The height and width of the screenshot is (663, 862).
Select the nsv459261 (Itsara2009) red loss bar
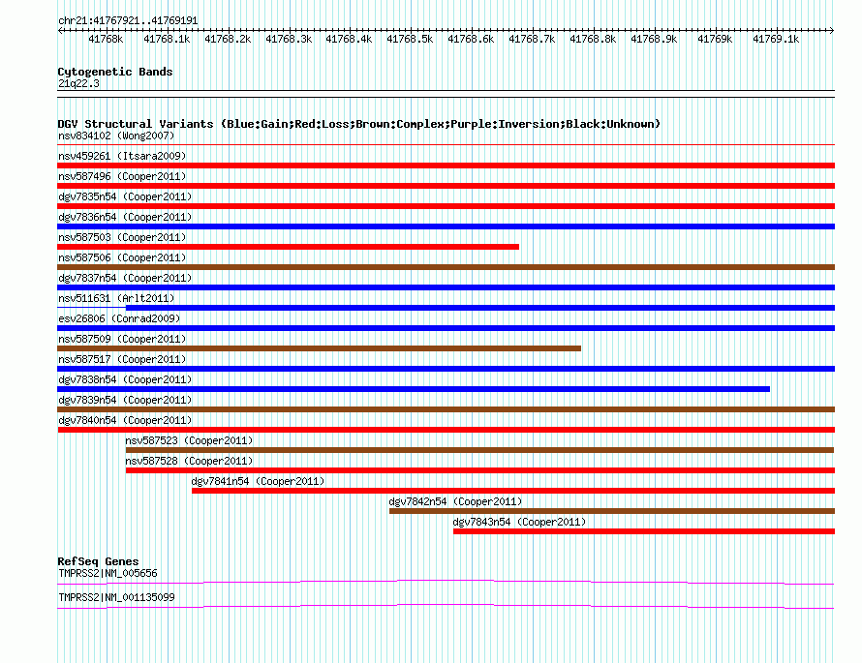tap(446, 166)
